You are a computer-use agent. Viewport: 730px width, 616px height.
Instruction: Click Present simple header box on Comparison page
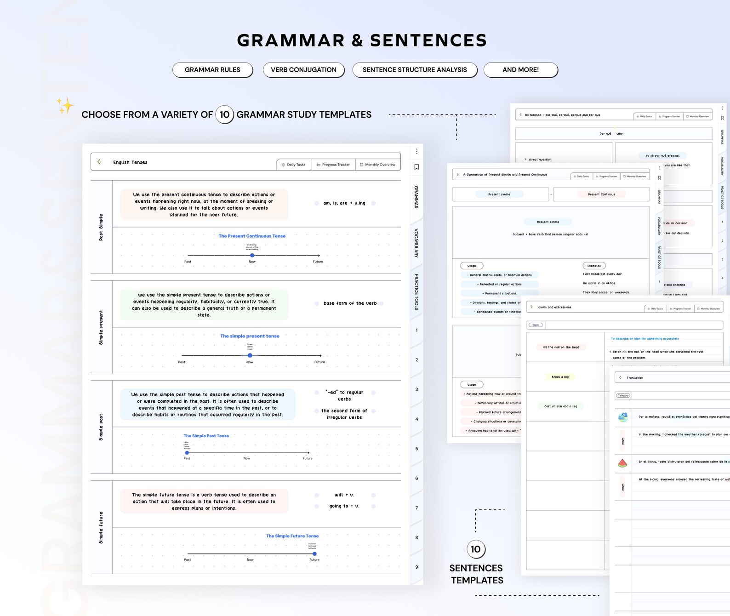tap(501, 194)
